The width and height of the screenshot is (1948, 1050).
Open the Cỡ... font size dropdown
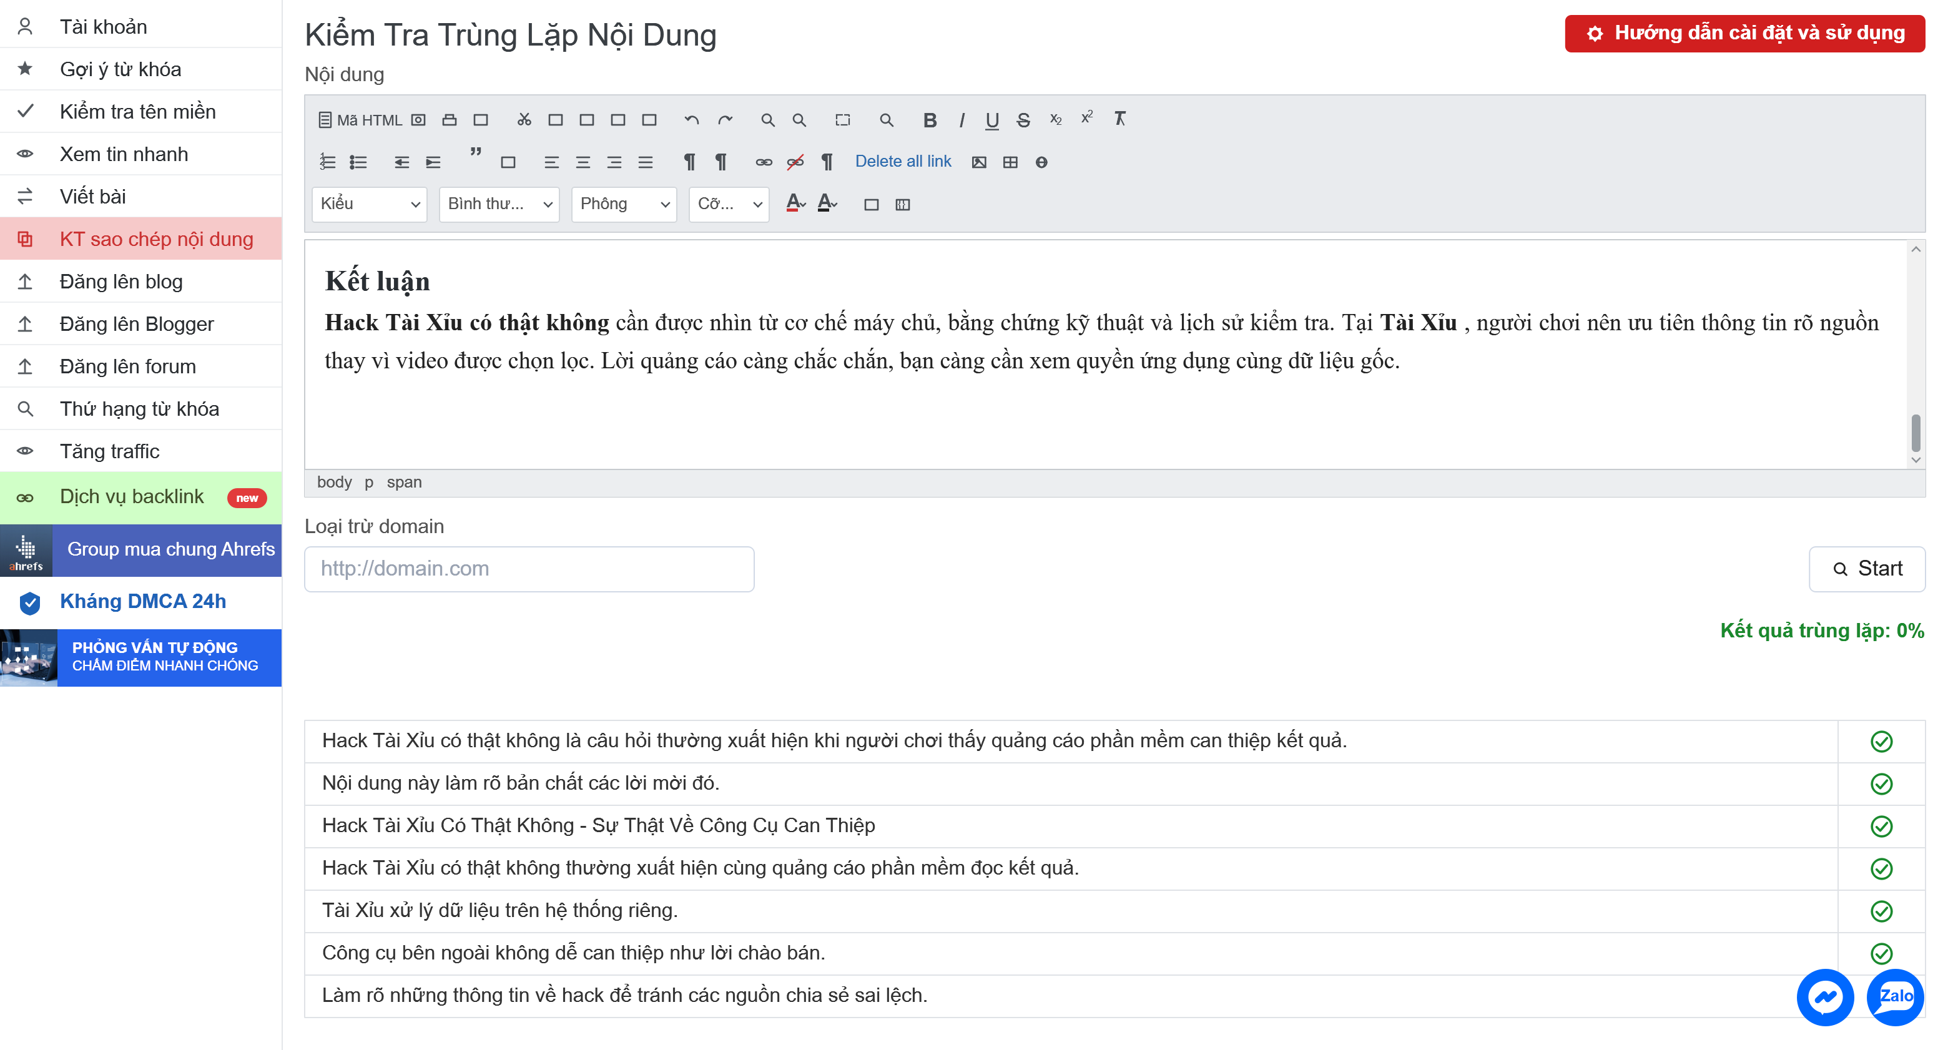[729, 204]
